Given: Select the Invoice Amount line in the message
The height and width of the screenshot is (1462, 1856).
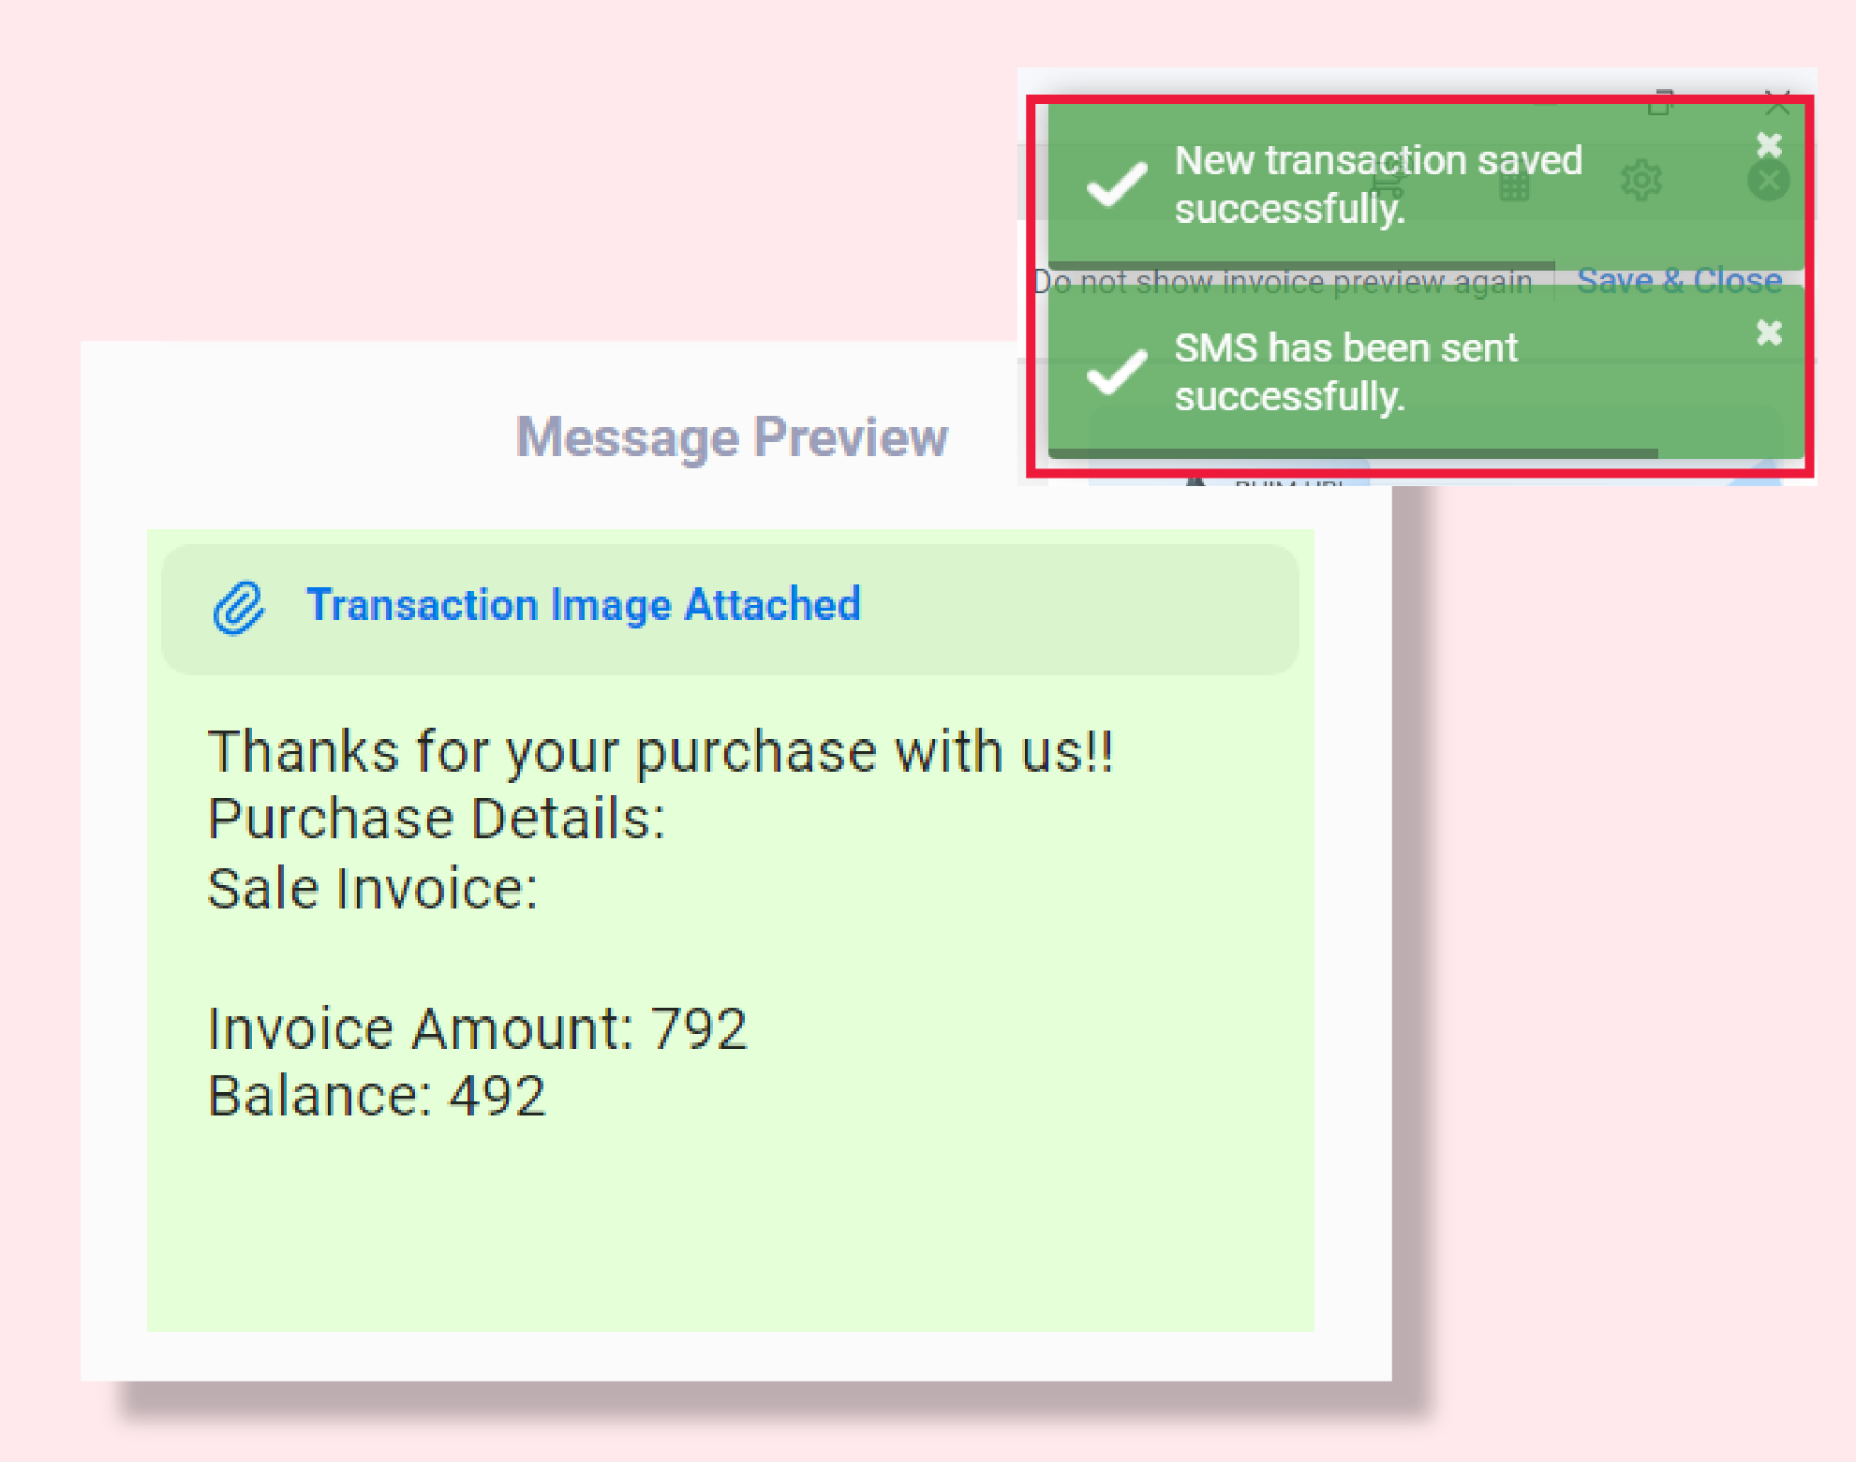Looking at the screenshot, I should click(x=478, y=1028).
